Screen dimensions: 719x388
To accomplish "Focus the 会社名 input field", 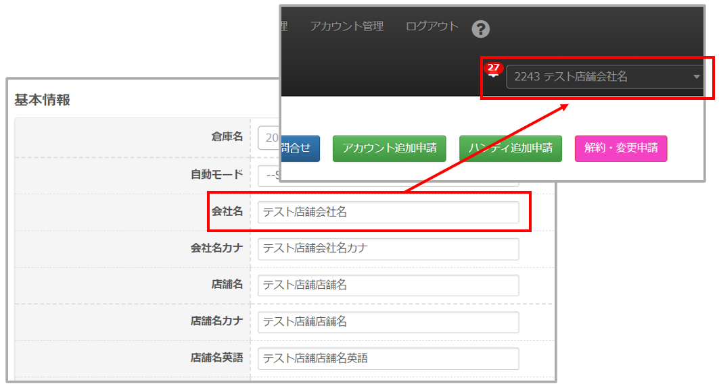I will (x=388, y=213).
